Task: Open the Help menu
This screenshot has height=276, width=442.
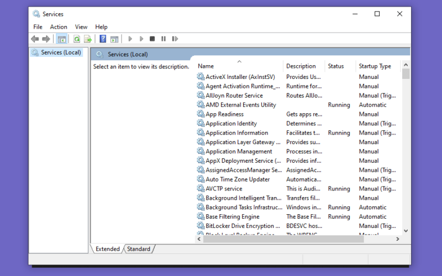Action: (x=101, y=26)
